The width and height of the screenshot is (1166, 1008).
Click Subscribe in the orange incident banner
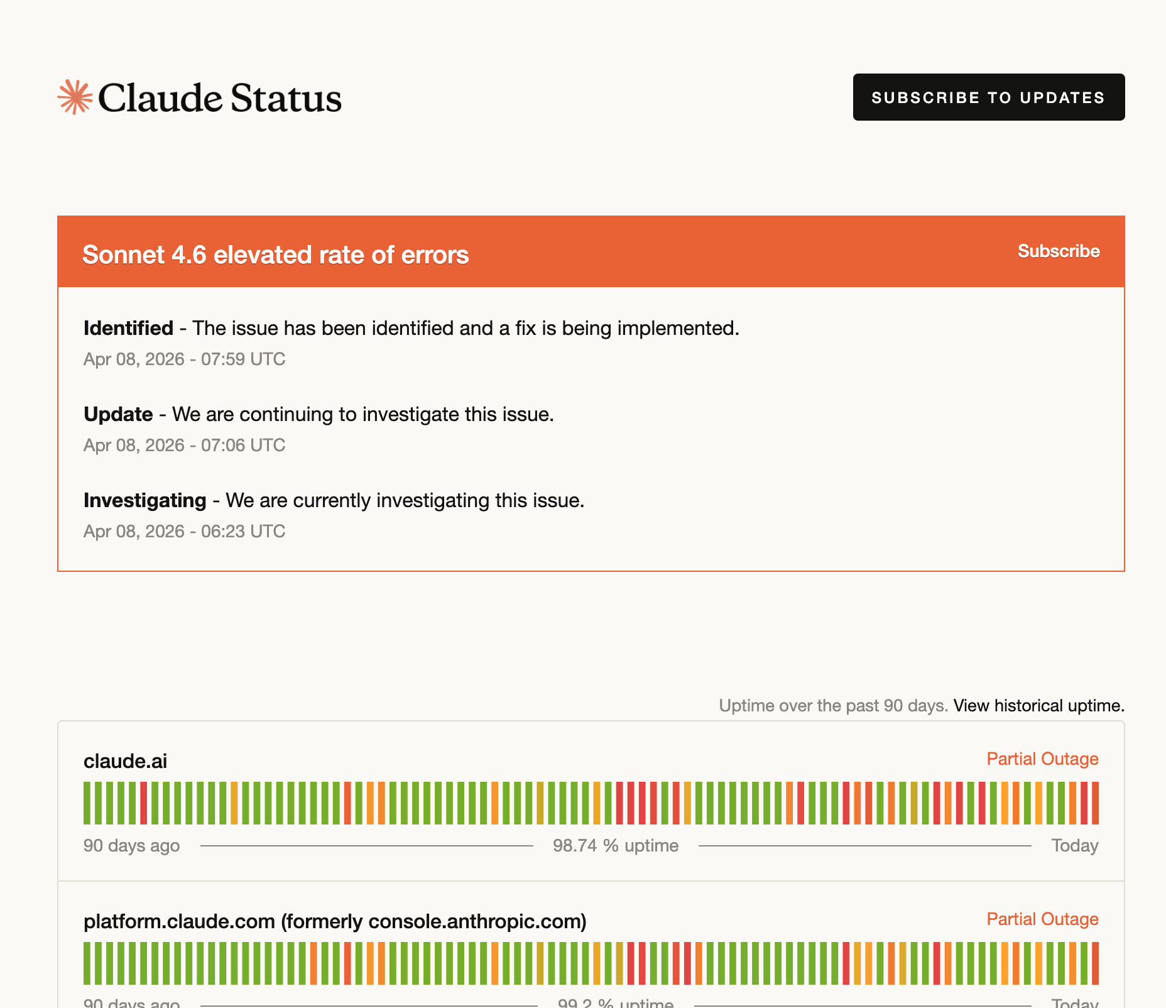point(1058,251)
